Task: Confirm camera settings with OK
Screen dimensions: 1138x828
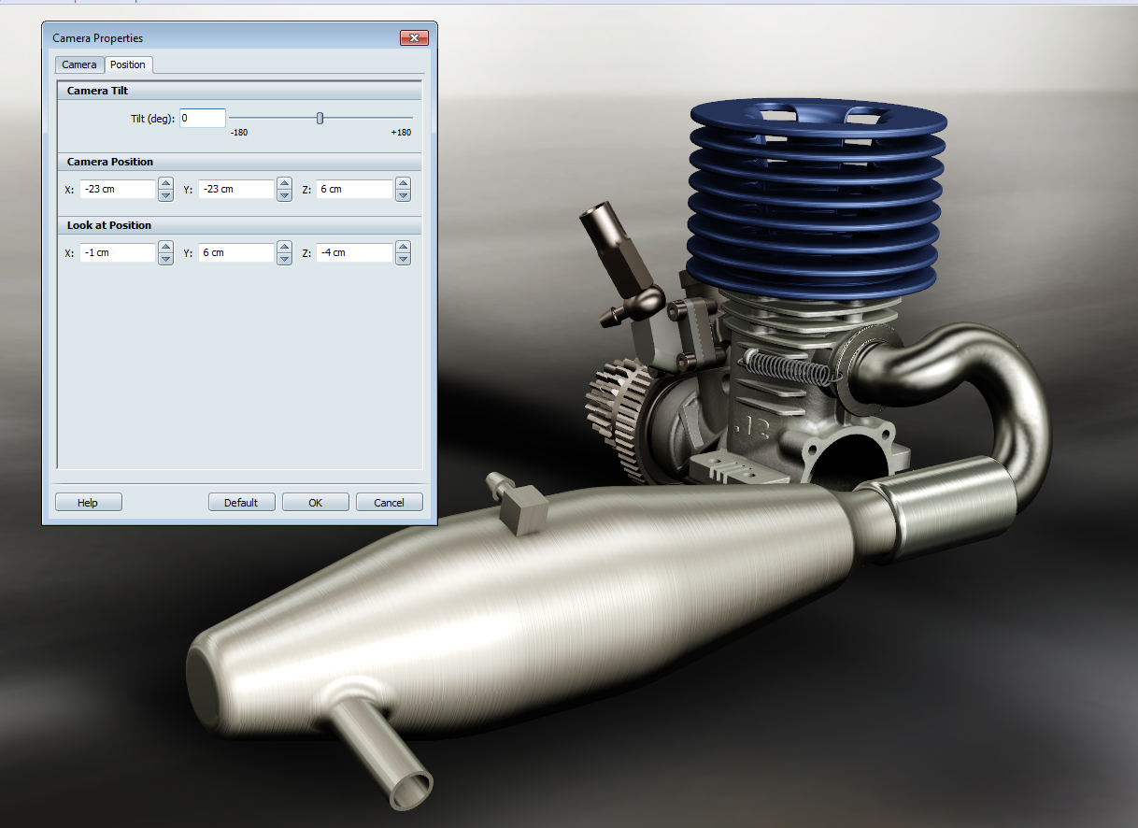Action: point(316,503)
